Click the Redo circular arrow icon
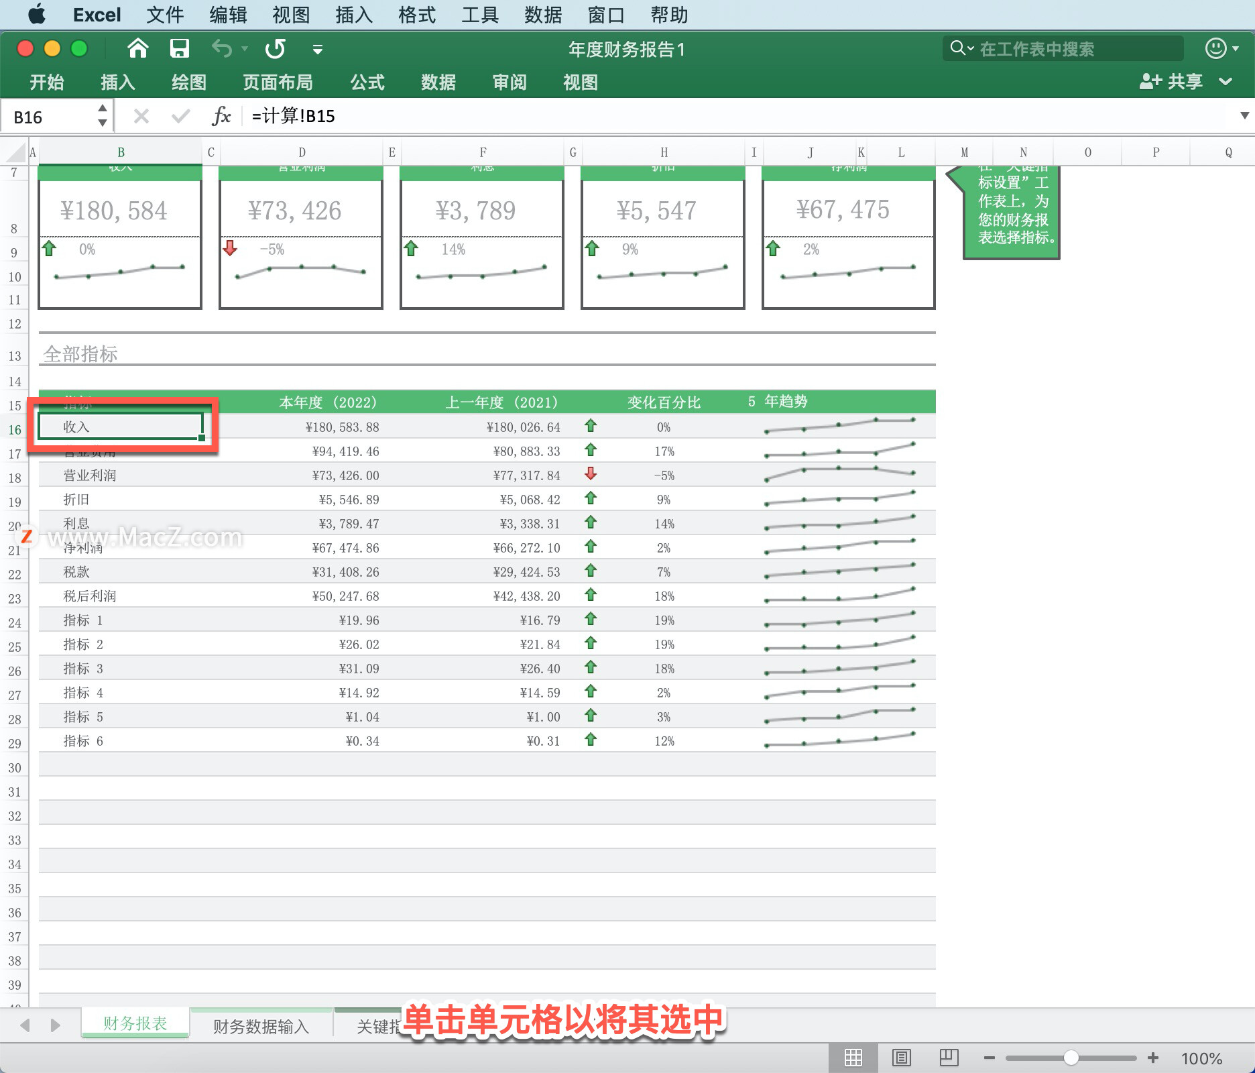 [x=275, y=48]
